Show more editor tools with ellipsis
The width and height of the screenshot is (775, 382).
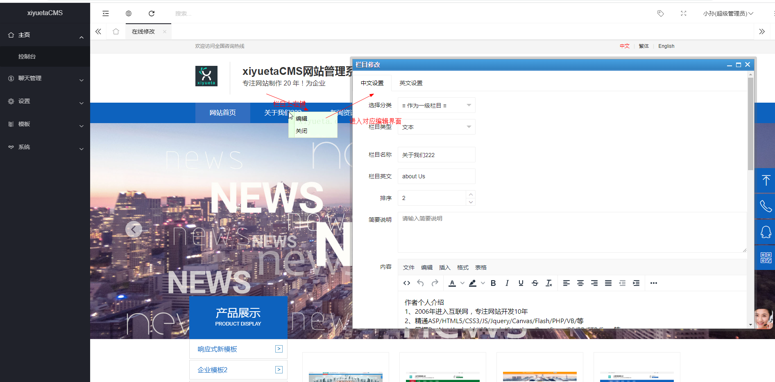654,283
